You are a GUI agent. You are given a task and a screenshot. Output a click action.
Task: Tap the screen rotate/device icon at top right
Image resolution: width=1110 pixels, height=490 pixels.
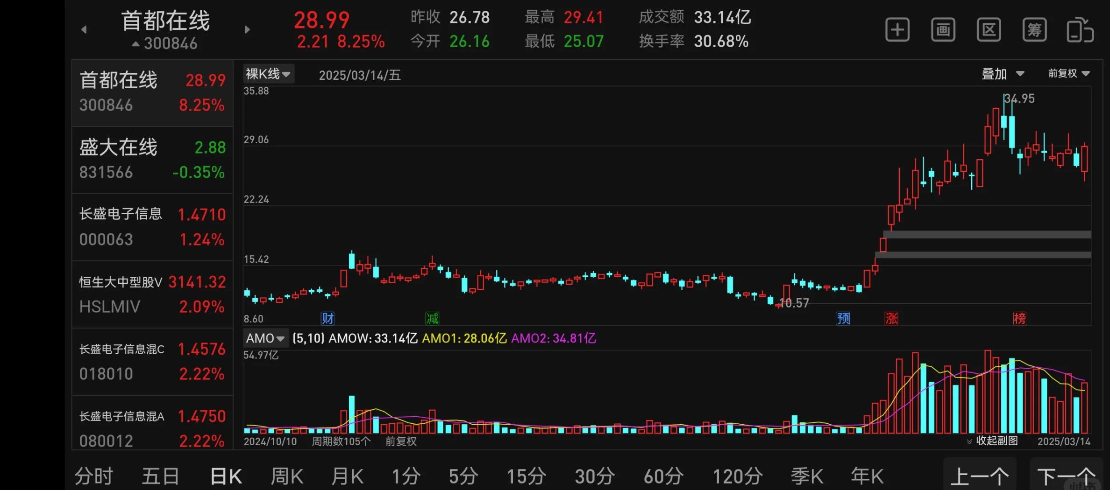point(1080,30)
